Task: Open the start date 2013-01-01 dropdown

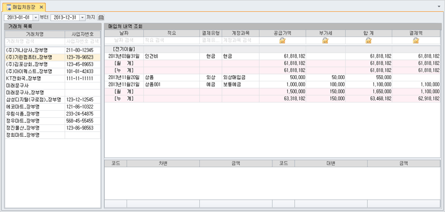Action: click(36, 18)
